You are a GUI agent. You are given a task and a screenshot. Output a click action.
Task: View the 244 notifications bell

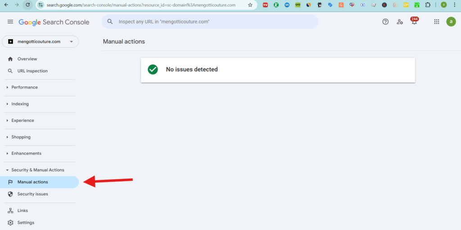pyautogui.click(x=414, y=21)
